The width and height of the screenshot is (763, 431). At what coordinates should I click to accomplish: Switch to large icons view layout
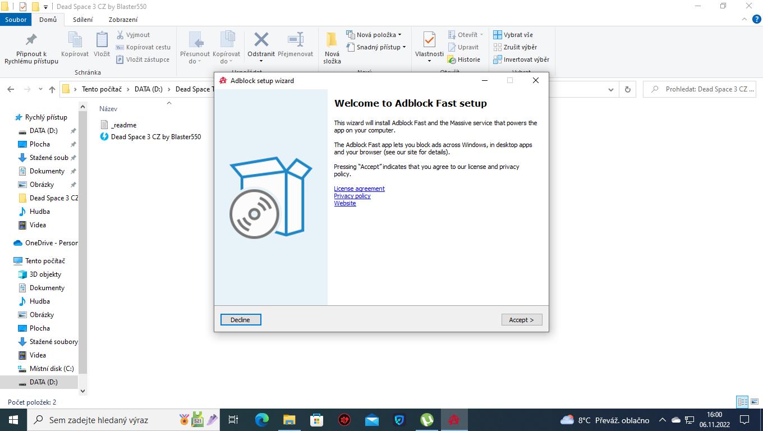click(x=755, y=402)
